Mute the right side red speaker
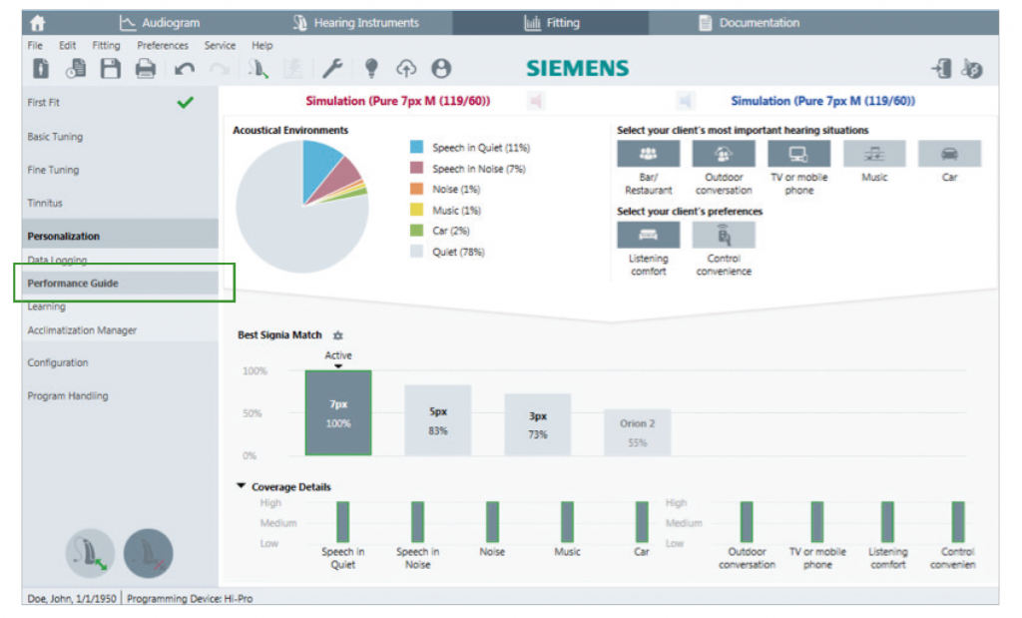The height and width of the screenshot is (618, 1022). pos(536,101)
